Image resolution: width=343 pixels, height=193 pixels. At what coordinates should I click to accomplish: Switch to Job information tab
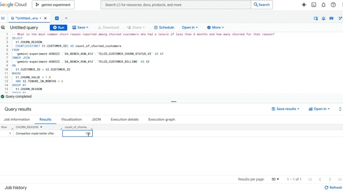pyautogui.click(x=17, y=119)
